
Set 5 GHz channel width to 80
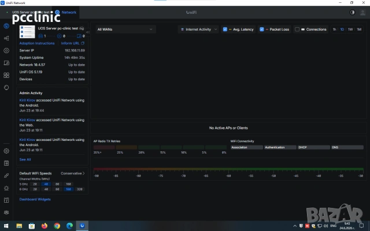tap(57, 184)
